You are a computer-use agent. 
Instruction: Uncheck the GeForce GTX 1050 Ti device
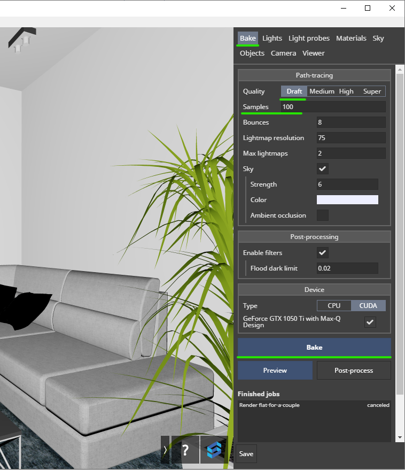[x=370, y=322]
